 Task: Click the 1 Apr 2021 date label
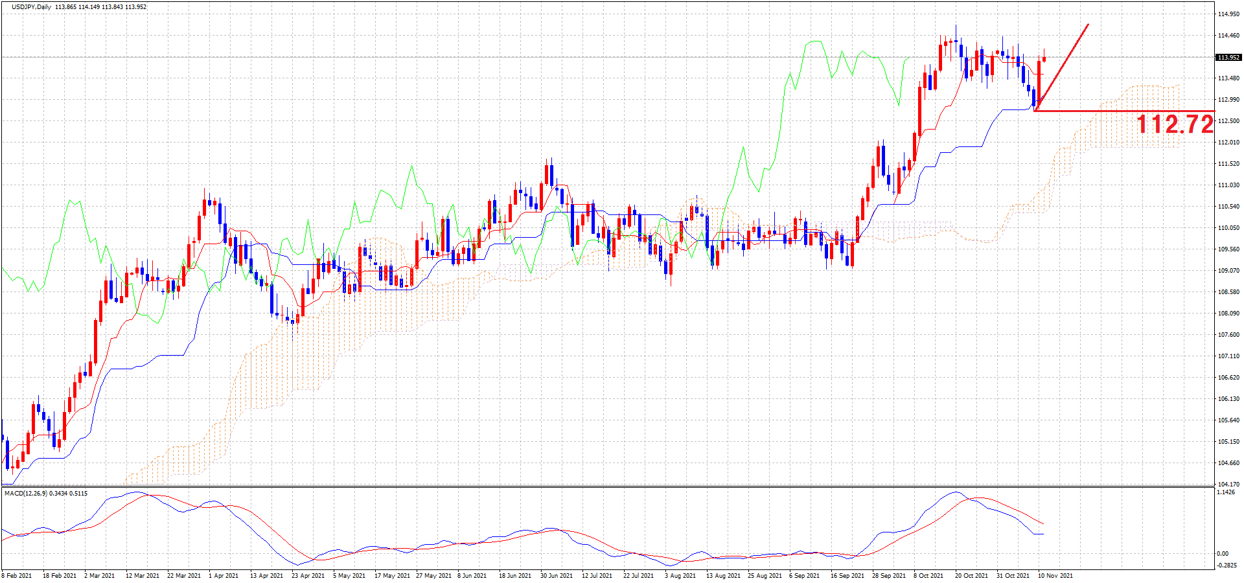coord(224,575)
